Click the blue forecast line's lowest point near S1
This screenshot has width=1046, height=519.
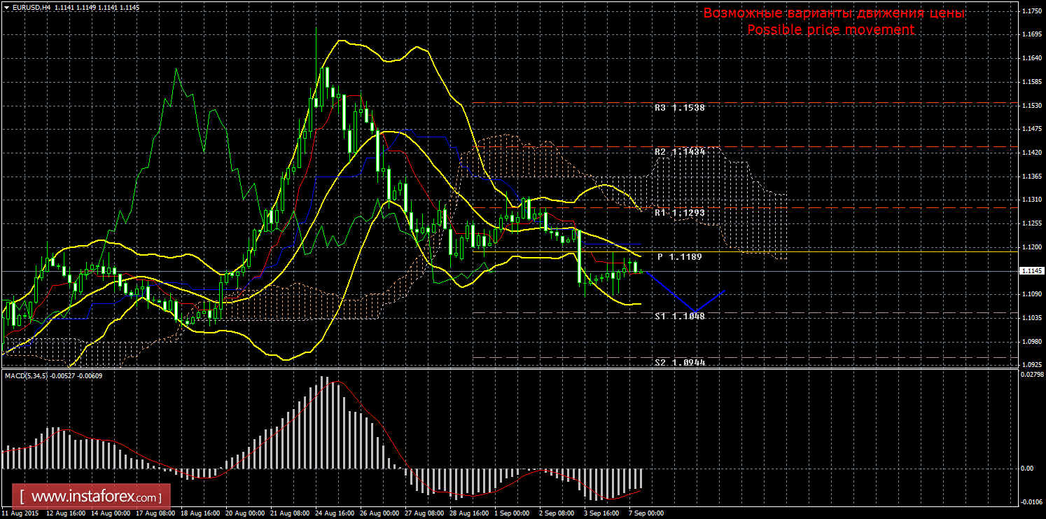695,311
